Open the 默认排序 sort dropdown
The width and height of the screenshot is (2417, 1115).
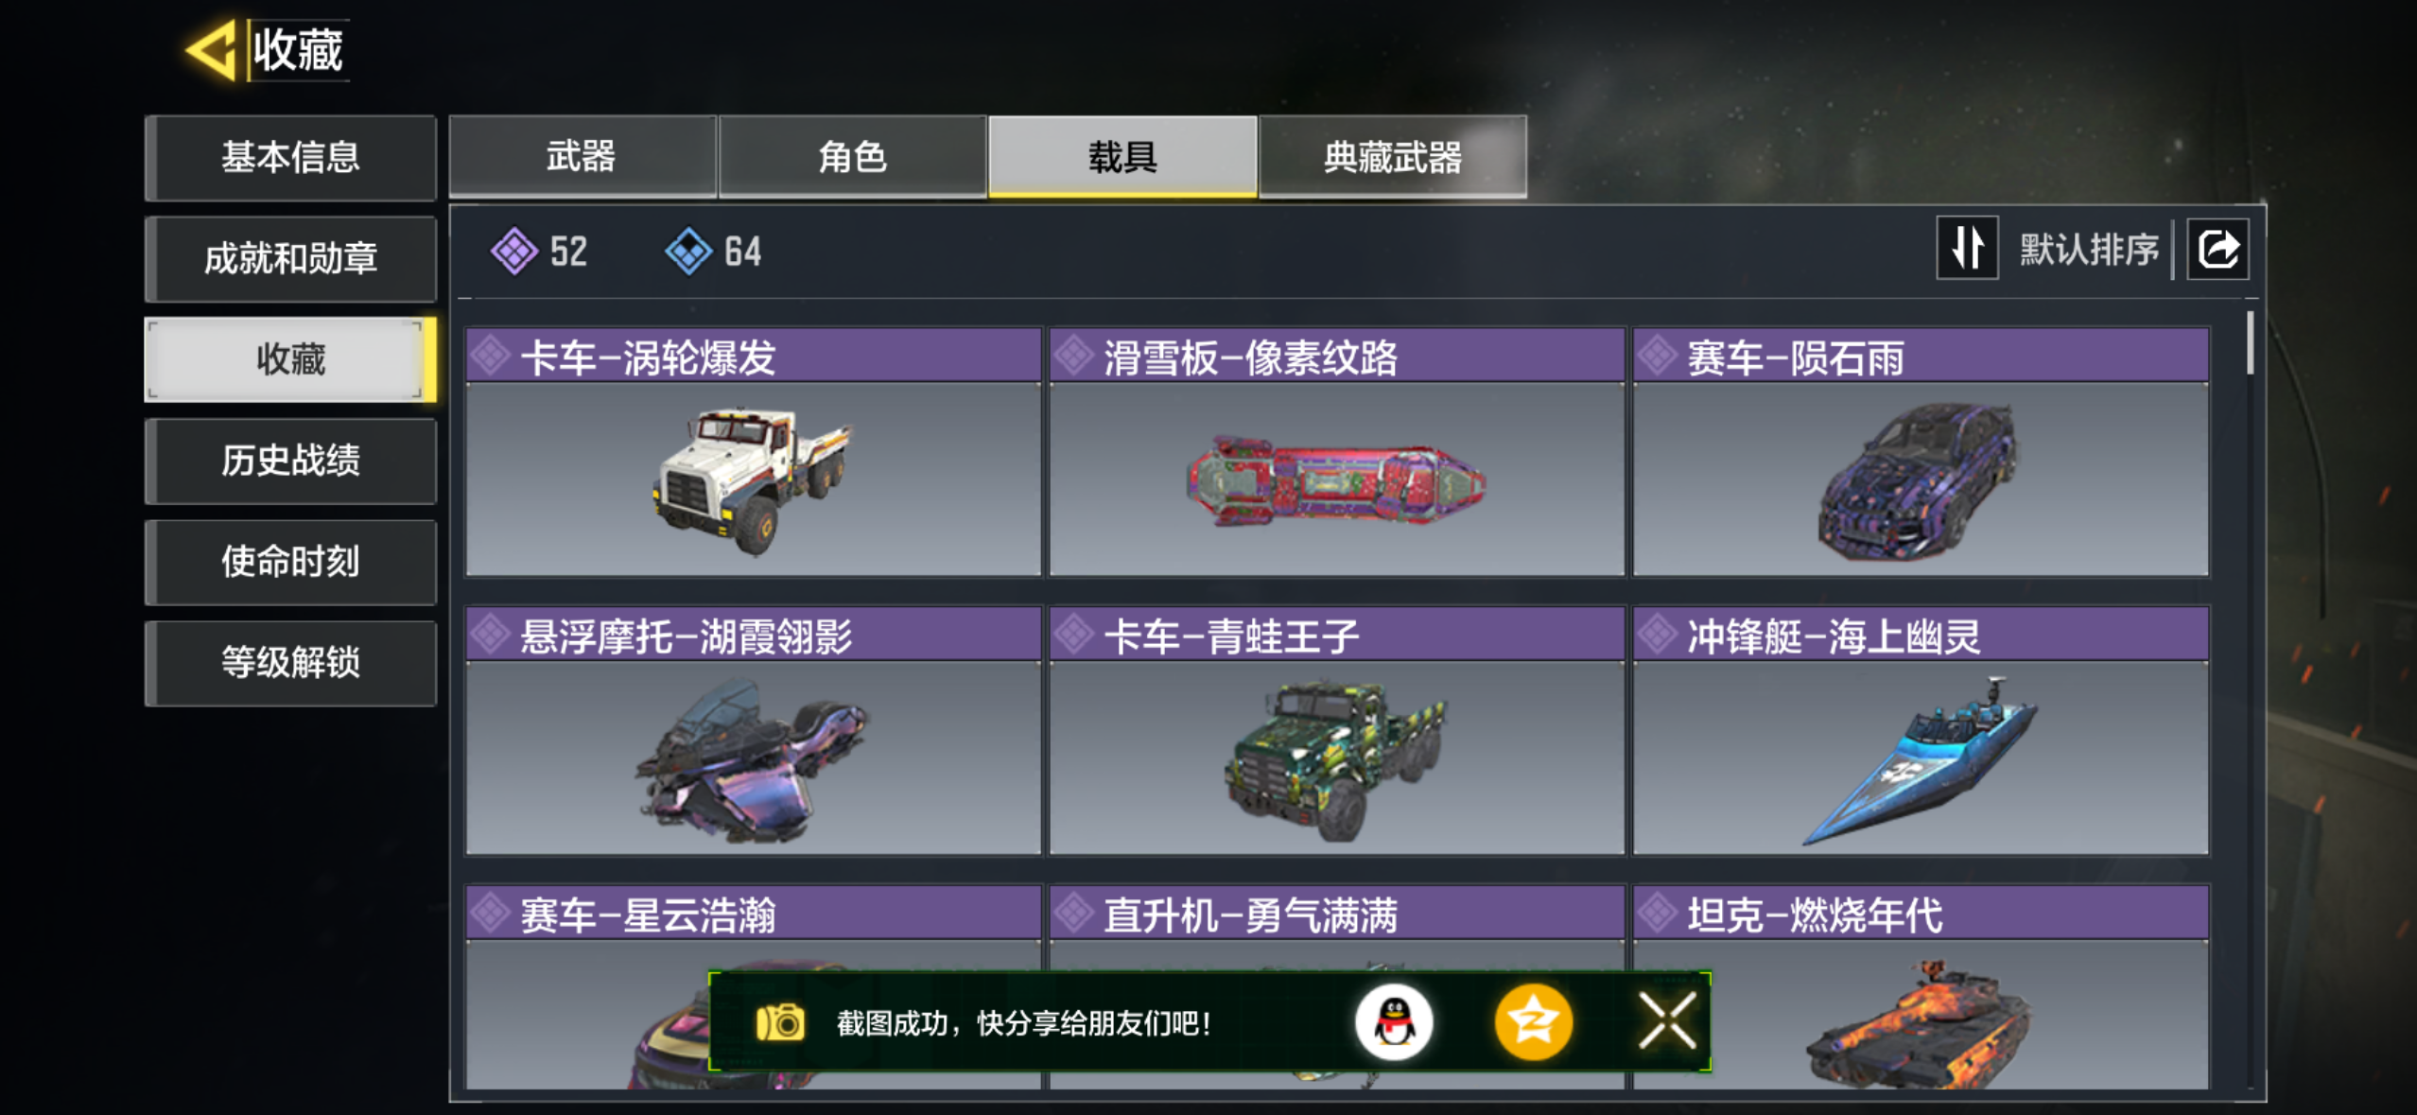[2090, 250]
